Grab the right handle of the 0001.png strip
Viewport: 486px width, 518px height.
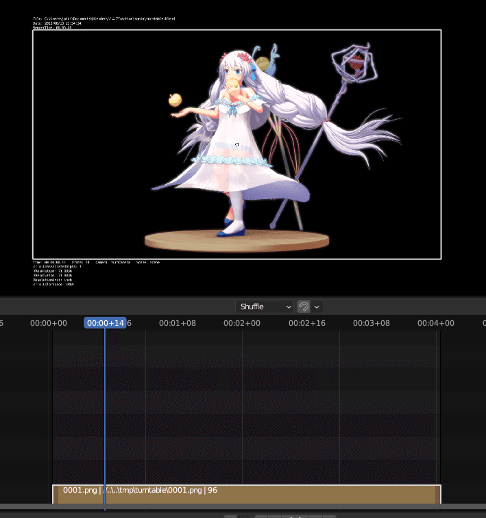tap(438, 494)
